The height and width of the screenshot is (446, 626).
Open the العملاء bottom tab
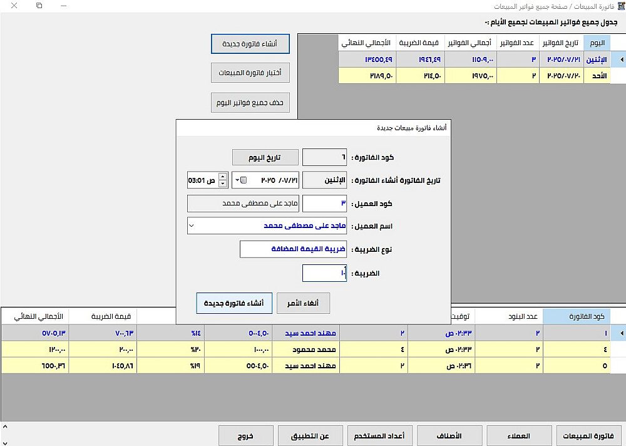pos(519,435)
